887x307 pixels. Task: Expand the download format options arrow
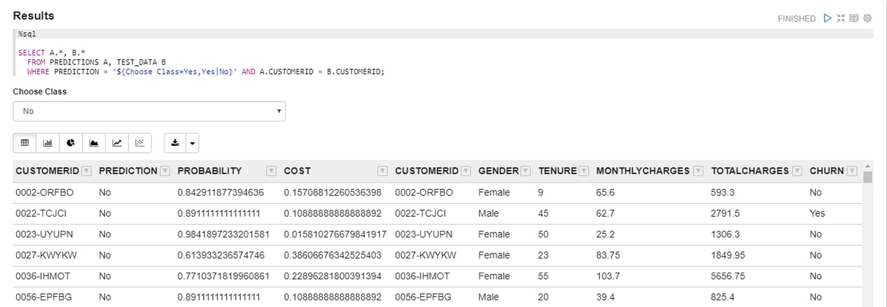coord(192,143)
